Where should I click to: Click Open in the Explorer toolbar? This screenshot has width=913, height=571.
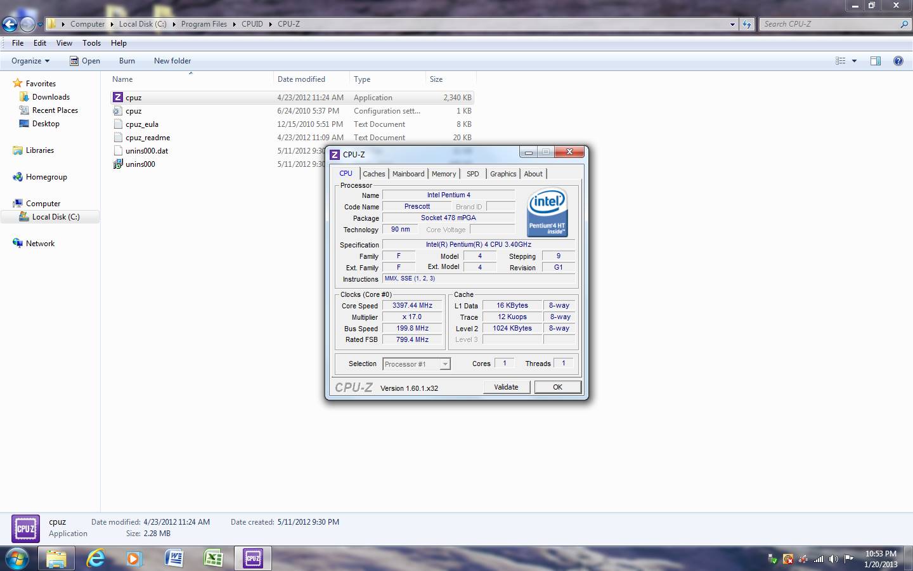(x=85, y=61)
